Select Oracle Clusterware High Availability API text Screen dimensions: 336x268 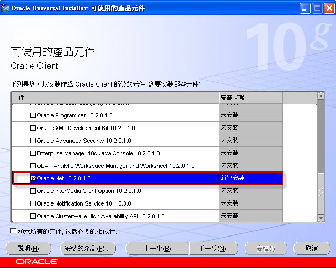click(x=101, y=217)
